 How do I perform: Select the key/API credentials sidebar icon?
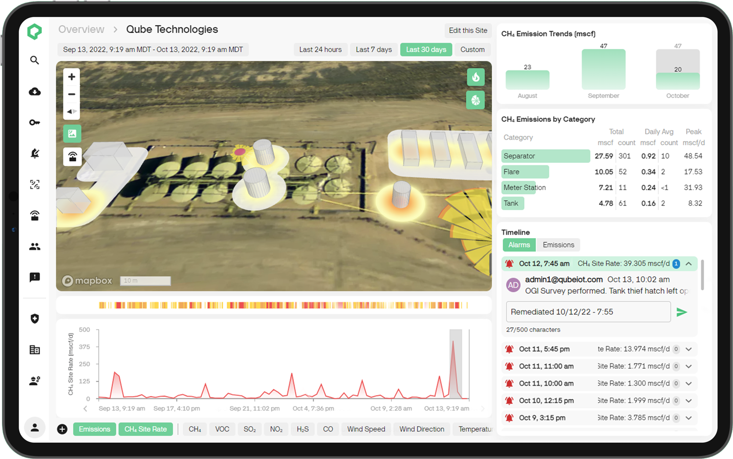[x=34, y=122]
